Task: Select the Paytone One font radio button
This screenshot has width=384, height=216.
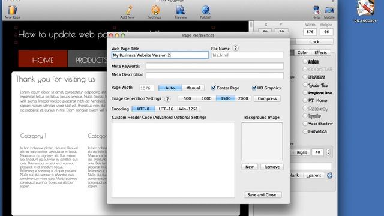Action: [x=305, y=92]
